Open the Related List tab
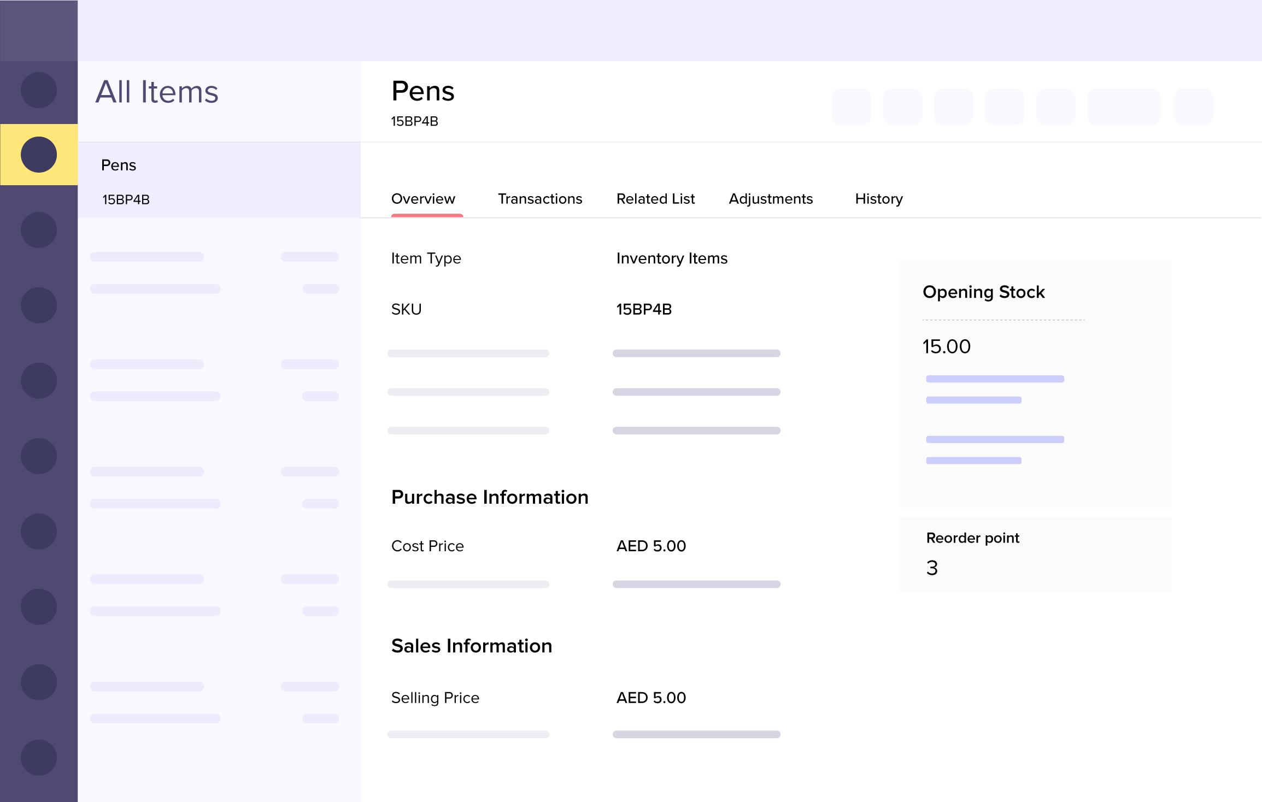This screenshot has width=1262, height=802. pos(655,199)
